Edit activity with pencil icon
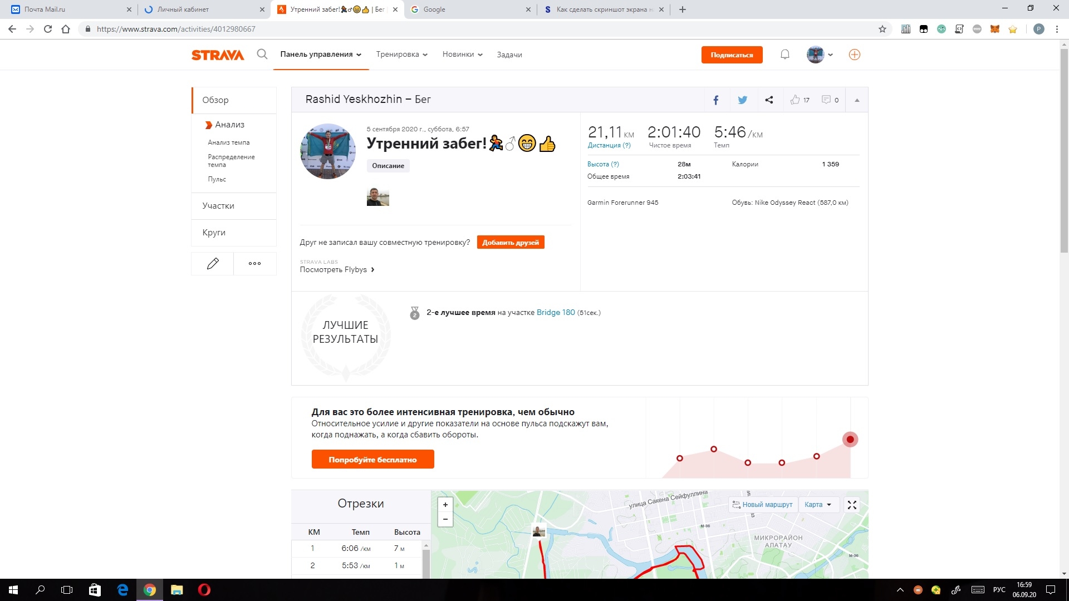This screenshot has height=601, width=1069. pos(213,264)
